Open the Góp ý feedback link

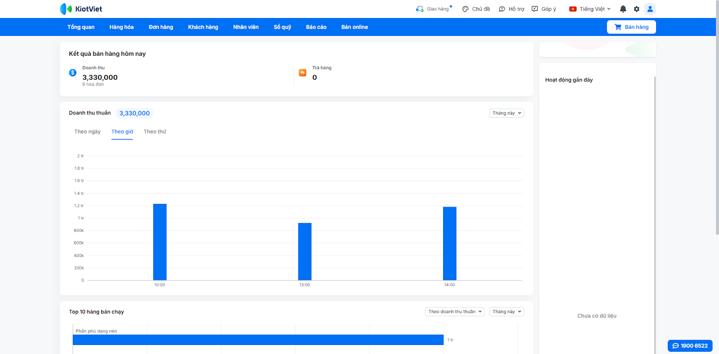(549, 9)
